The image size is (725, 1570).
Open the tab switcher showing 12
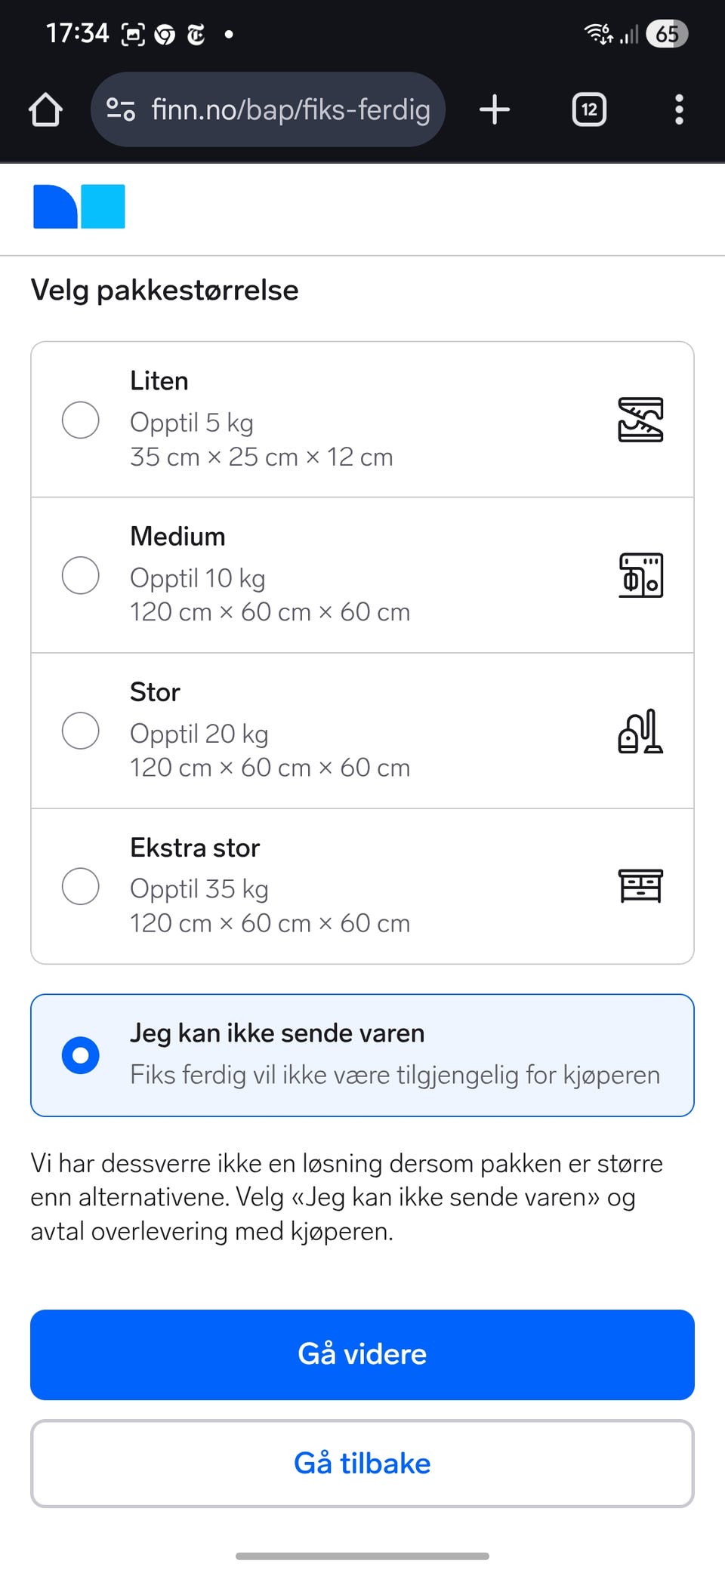pos(589,109)
